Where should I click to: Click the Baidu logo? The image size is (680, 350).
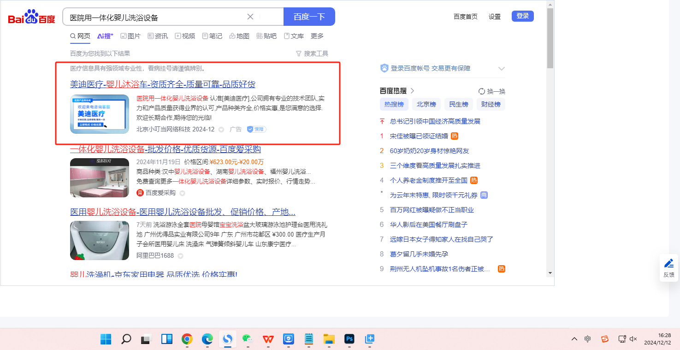tap(31, 18)
